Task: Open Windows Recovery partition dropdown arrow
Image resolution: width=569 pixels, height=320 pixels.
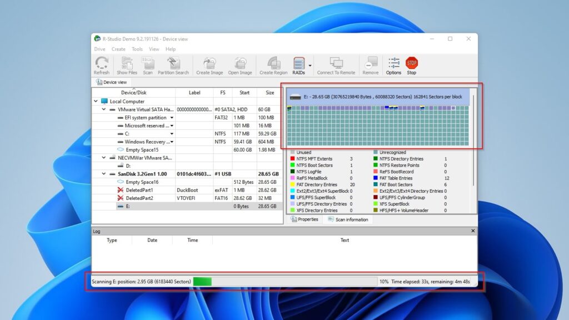Action: pyautogui.click(x=172, y=142)
